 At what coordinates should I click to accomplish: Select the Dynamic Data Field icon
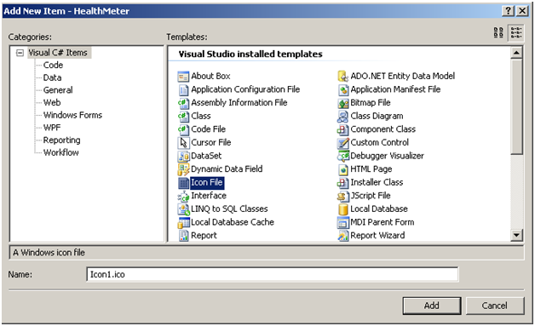click(x=183, y=169)
